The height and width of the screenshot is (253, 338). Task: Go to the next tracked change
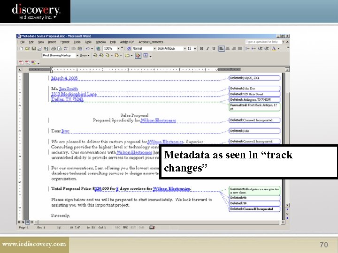(101, 56)
